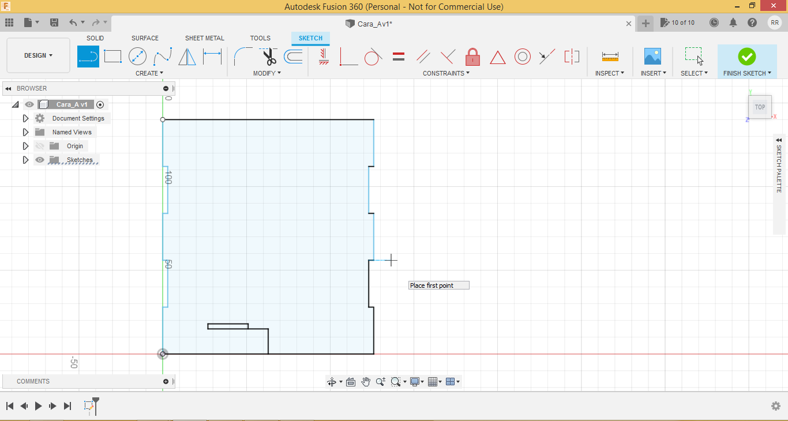788x421 pixels.
Task: Open the INSPECT dropdown menu
Action: [x=610, y=73]
